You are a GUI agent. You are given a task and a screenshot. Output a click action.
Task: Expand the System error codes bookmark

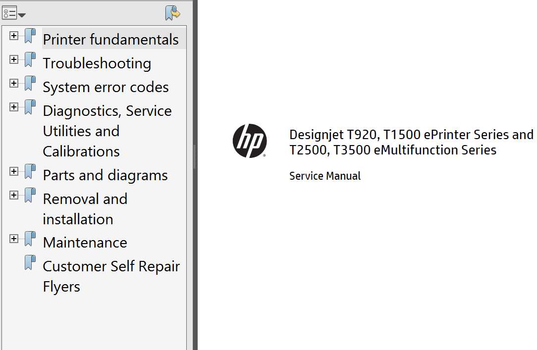point(14,83)
